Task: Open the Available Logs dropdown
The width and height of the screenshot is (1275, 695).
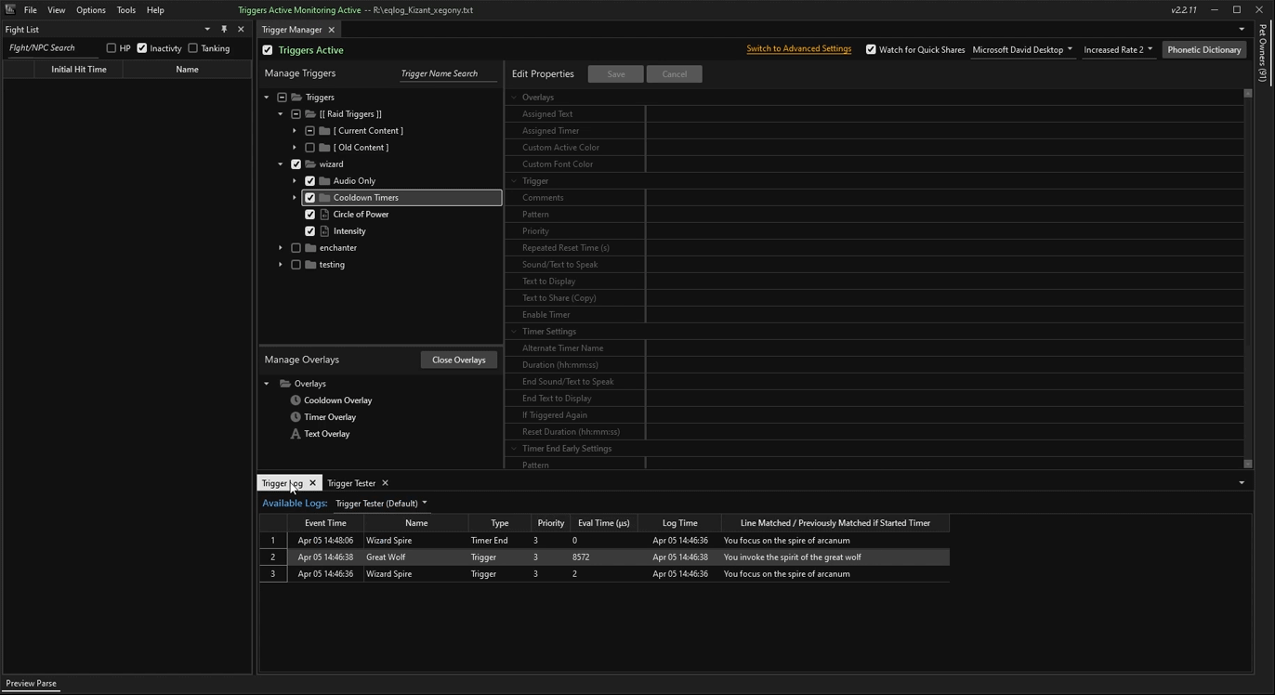Action: click(x=381, y=504)
